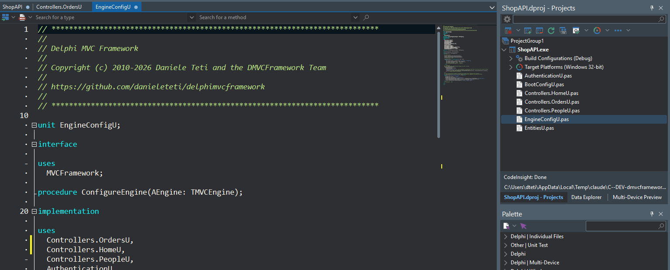Select EntitiesU.pas in the project tree
This screenshot has width=670, height=270.
click(x=539, y=128)
